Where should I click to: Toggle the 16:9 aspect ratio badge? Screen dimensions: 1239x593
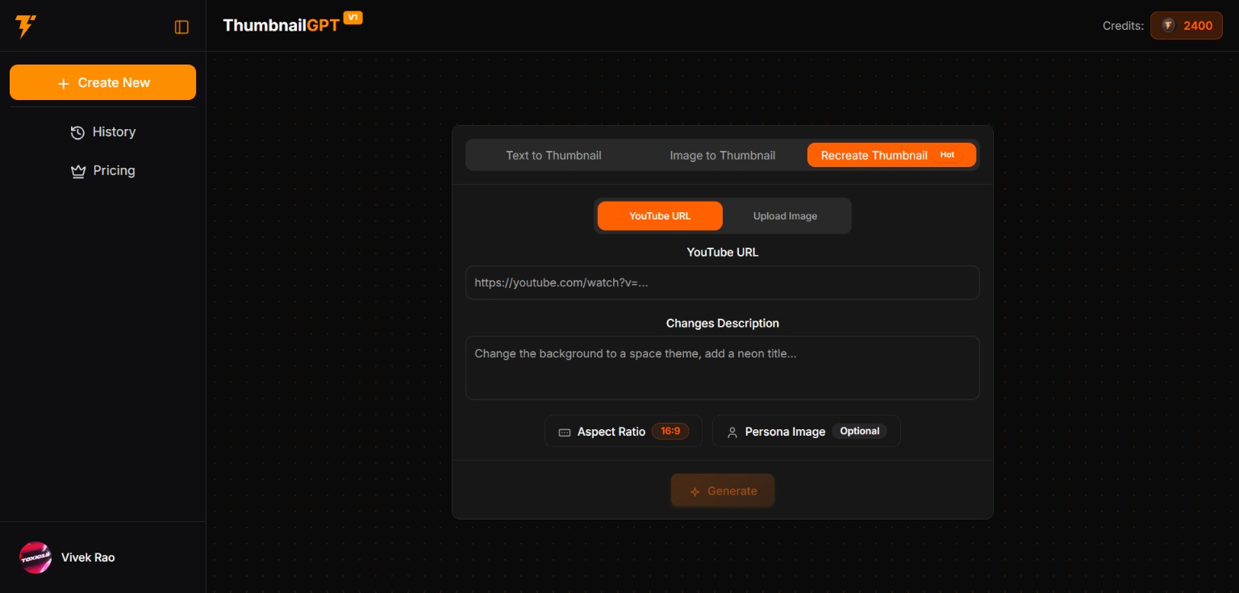tap(670, 431)
